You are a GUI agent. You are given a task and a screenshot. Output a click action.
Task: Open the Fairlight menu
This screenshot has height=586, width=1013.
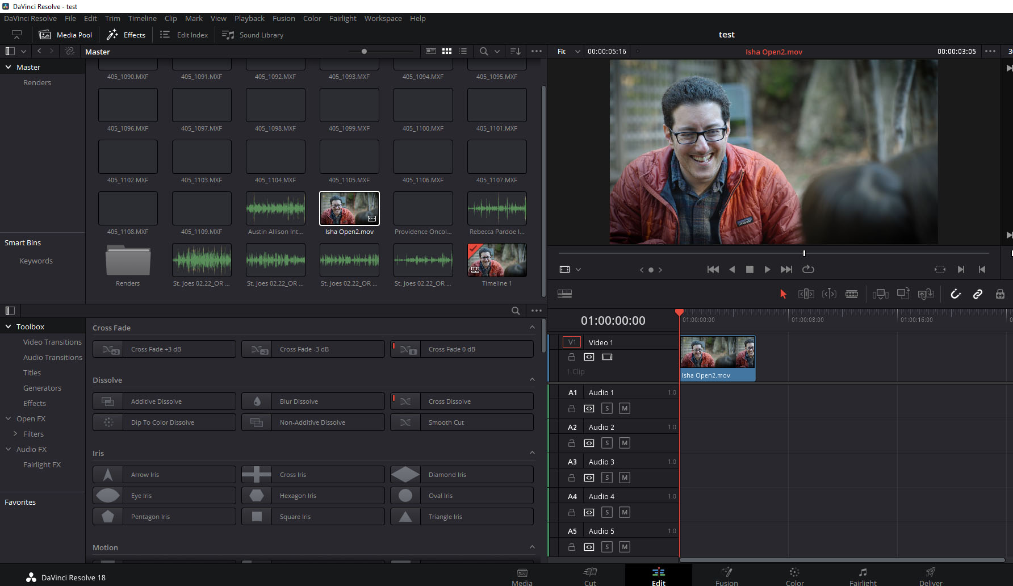(342, 18)
